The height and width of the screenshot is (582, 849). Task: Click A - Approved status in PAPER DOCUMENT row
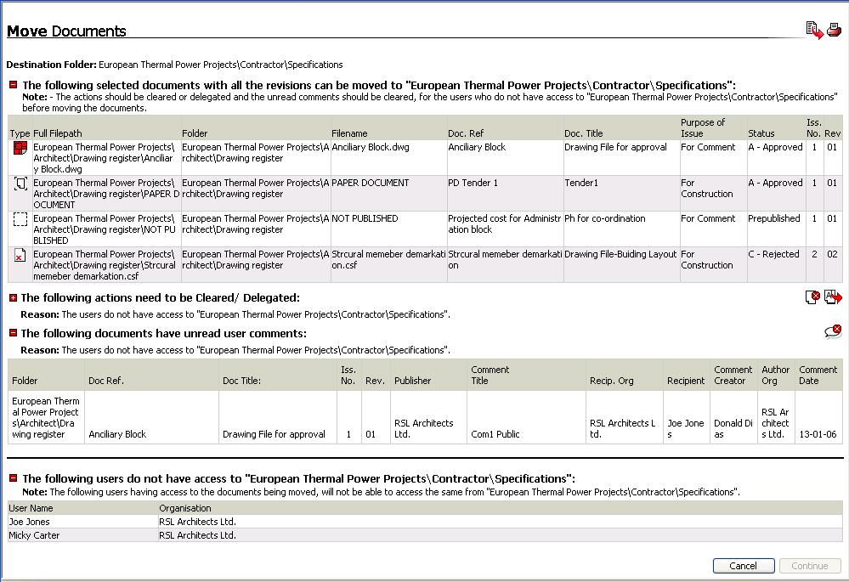777,193
